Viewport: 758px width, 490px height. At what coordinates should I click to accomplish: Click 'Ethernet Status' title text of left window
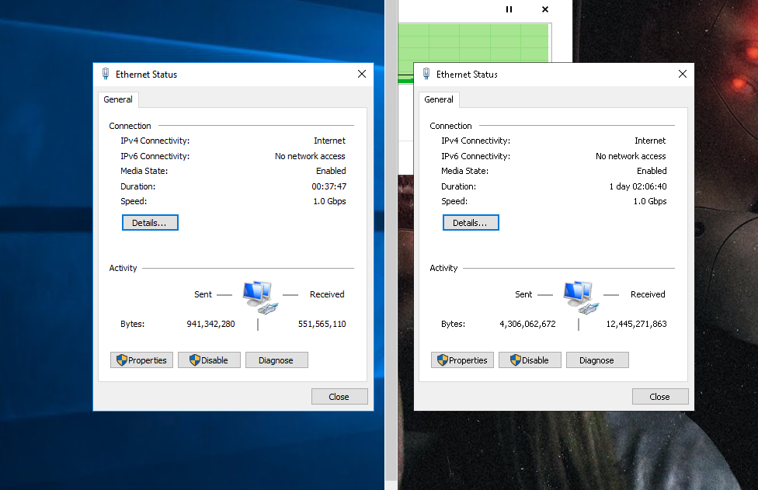coord(147,75)
